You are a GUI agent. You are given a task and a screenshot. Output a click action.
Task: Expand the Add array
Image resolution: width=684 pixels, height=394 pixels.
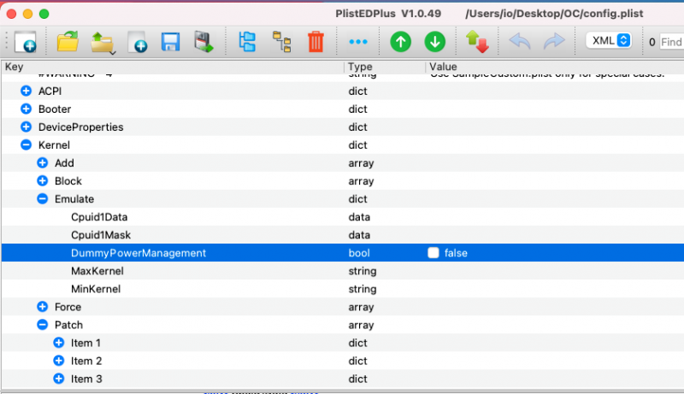click(x=42, y=162)
